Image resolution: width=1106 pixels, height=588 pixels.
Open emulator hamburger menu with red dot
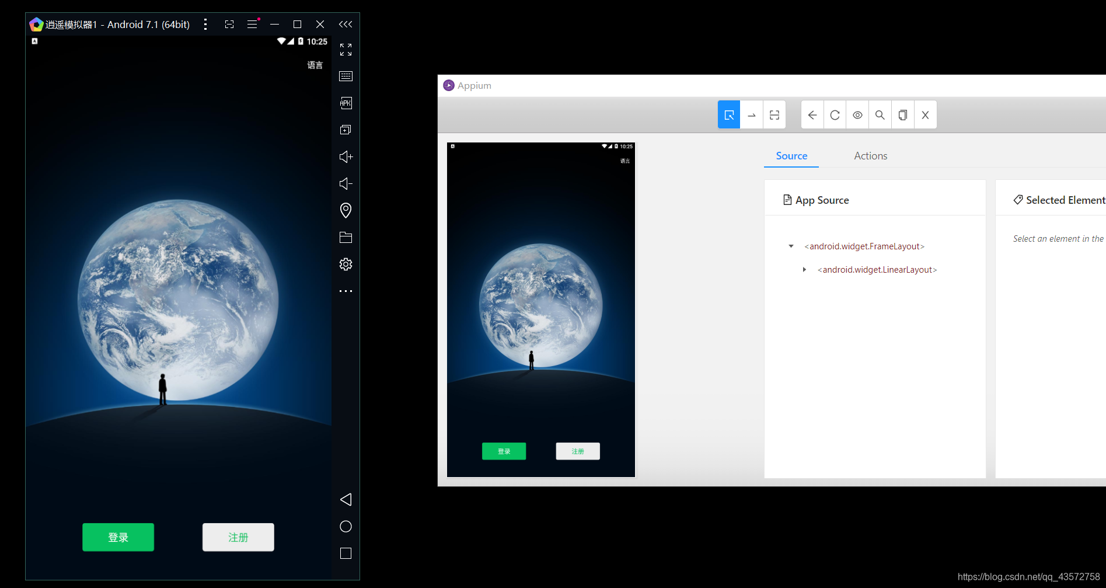click(253, 24)
